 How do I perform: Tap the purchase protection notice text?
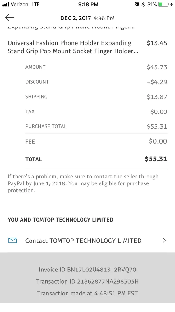coord(83,183)
